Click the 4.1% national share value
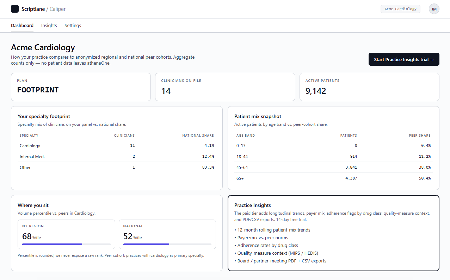The height and width of the screenshot is (280, 450). [209, 145]
